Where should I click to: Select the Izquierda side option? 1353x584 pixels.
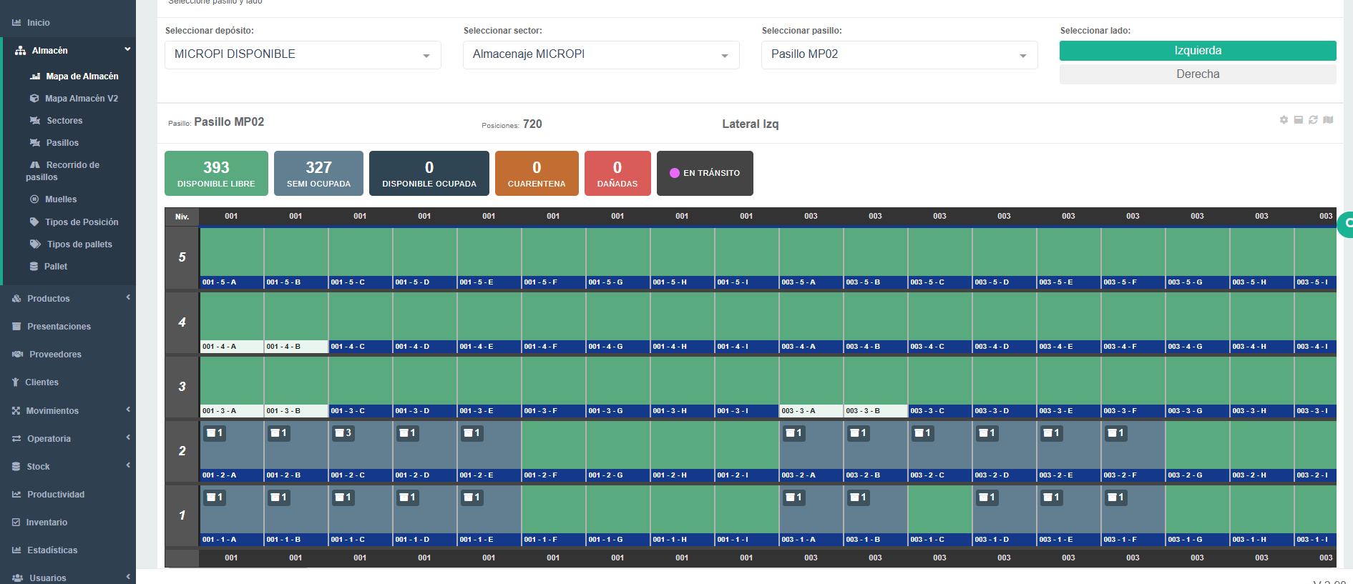(1198, 51)
